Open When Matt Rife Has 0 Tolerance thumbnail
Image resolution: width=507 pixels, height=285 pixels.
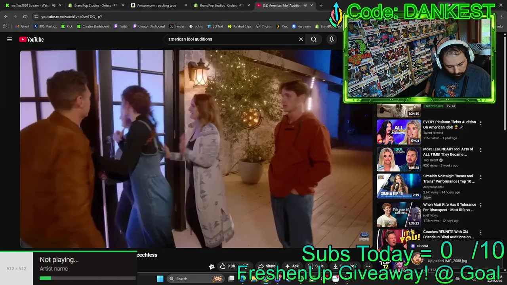pos(399,215)
